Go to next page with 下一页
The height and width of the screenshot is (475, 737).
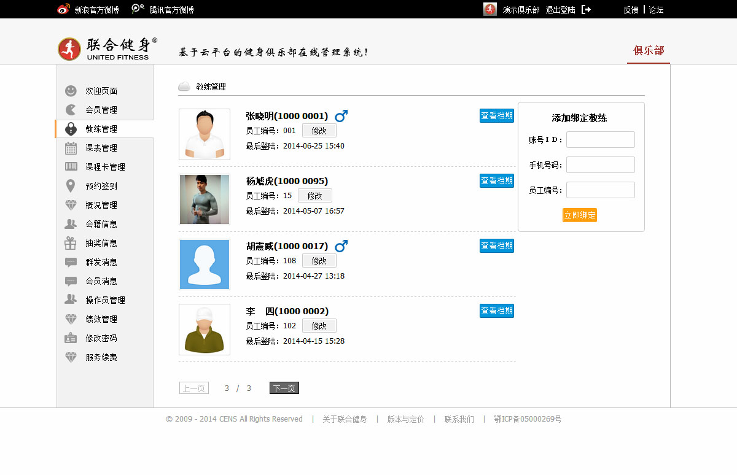[x=284, y=388]
